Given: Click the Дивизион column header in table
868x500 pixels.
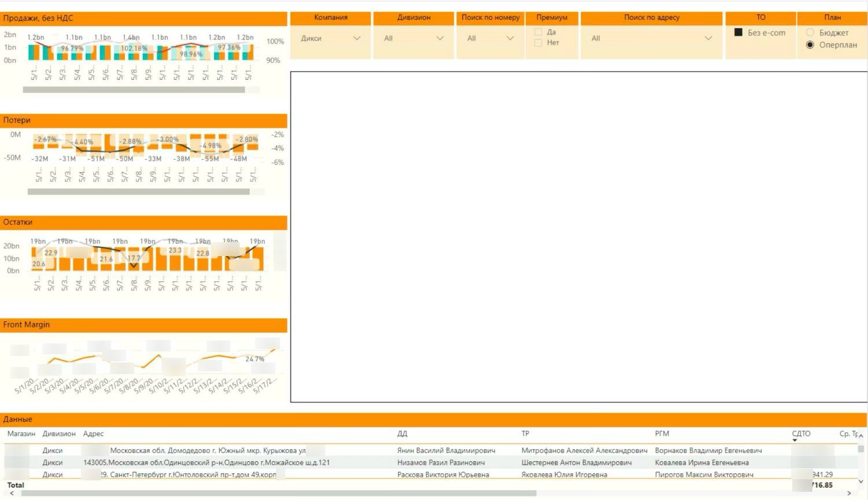Looking at the screenshot, I should point(59,434).
